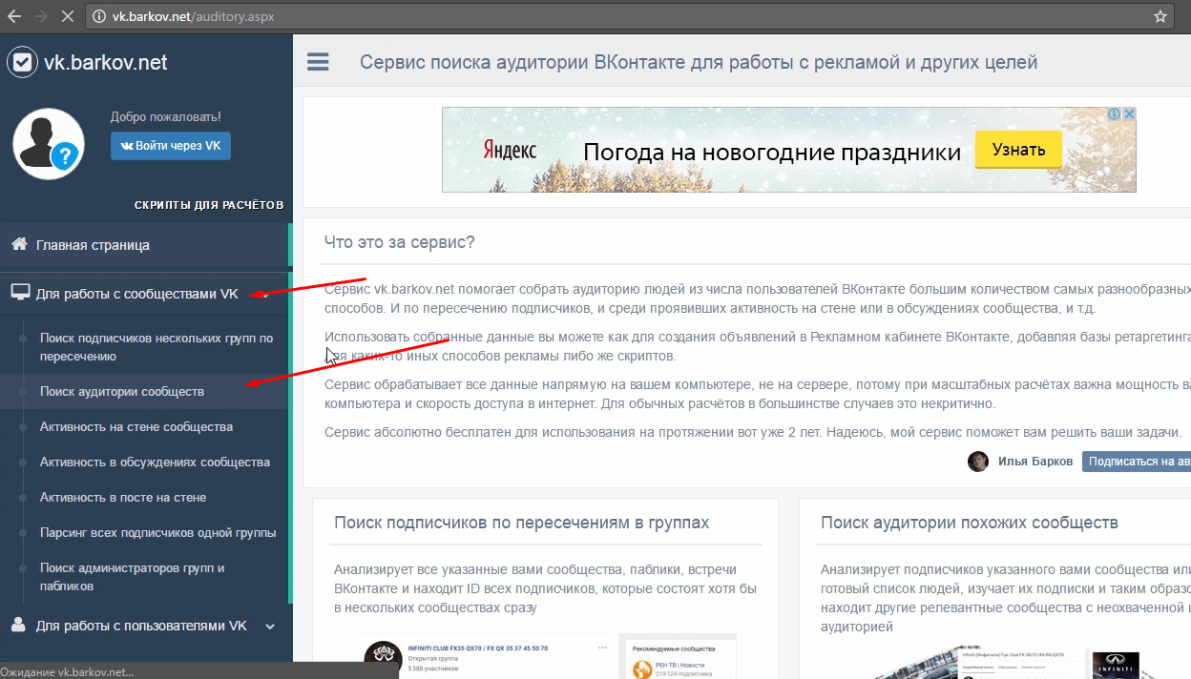Click Илья Барков avatar photo

pos(978,462)
